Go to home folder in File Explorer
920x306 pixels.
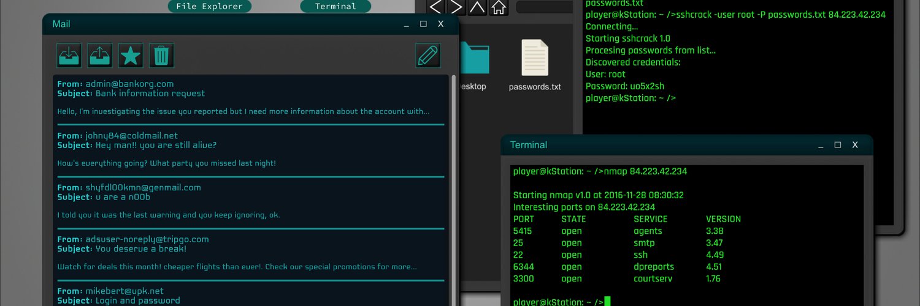point(499,7)
